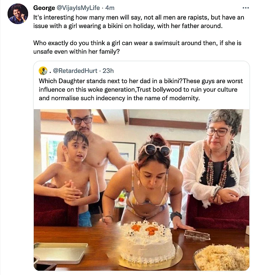Click the sunglasses on the woman's head
Viewport: 256px width, 275px height.
[156, 149]
